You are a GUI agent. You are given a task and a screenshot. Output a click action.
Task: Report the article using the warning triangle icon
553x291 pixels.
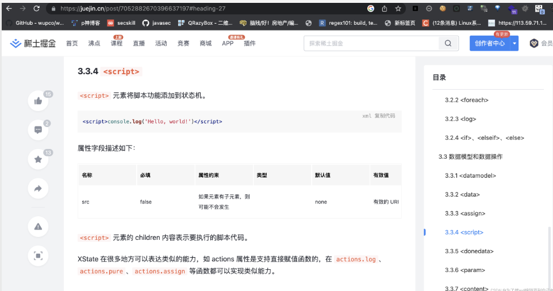tap(38, 227)
